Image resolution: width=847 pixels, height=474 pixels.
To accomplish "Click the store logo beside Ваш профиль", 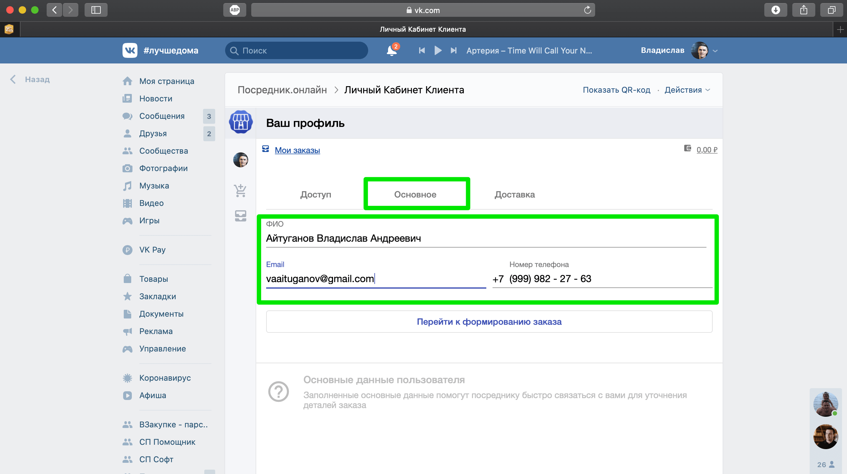I will [x=241, y=122].
